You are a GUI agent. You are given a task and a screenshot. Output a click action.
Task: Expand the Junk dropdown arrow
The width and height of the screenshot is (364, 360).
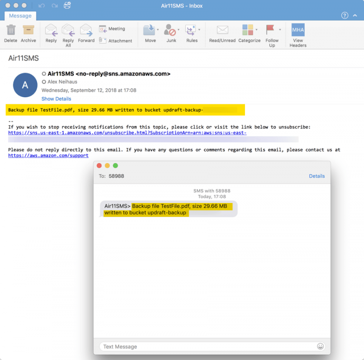179,30
